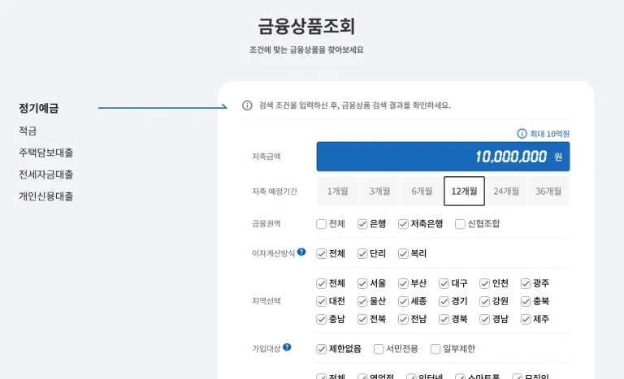Enable the 신협조합 checkbox
This screenshot has height=379, width=624.
click(x=461, y=224)
